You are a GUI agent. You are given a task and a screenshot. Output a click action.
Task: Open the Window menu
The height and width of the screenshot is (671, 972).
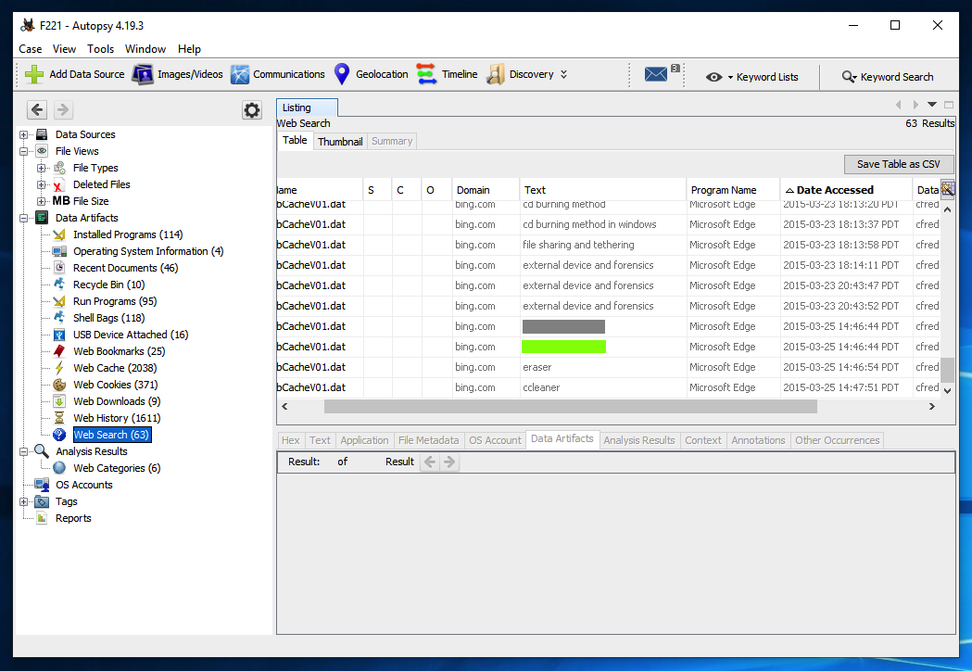(x=145, y=49)
